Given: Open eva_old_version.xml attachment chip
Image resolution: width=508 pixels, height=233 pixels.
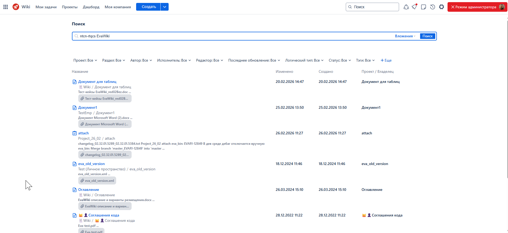Looking at the screenshot, I should 97,181.
